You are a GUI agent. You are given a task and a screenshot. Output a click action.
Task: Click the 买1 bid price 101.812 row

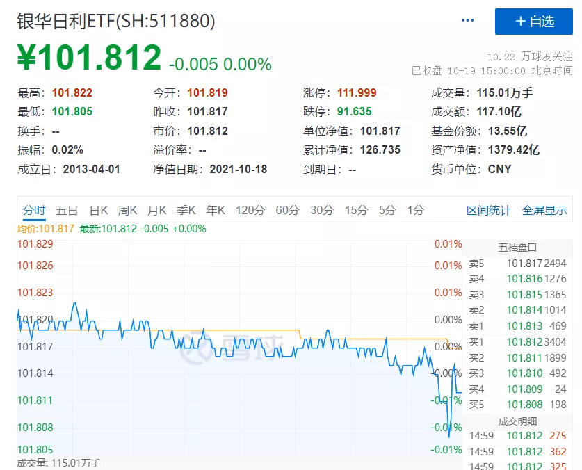(518, 341)
